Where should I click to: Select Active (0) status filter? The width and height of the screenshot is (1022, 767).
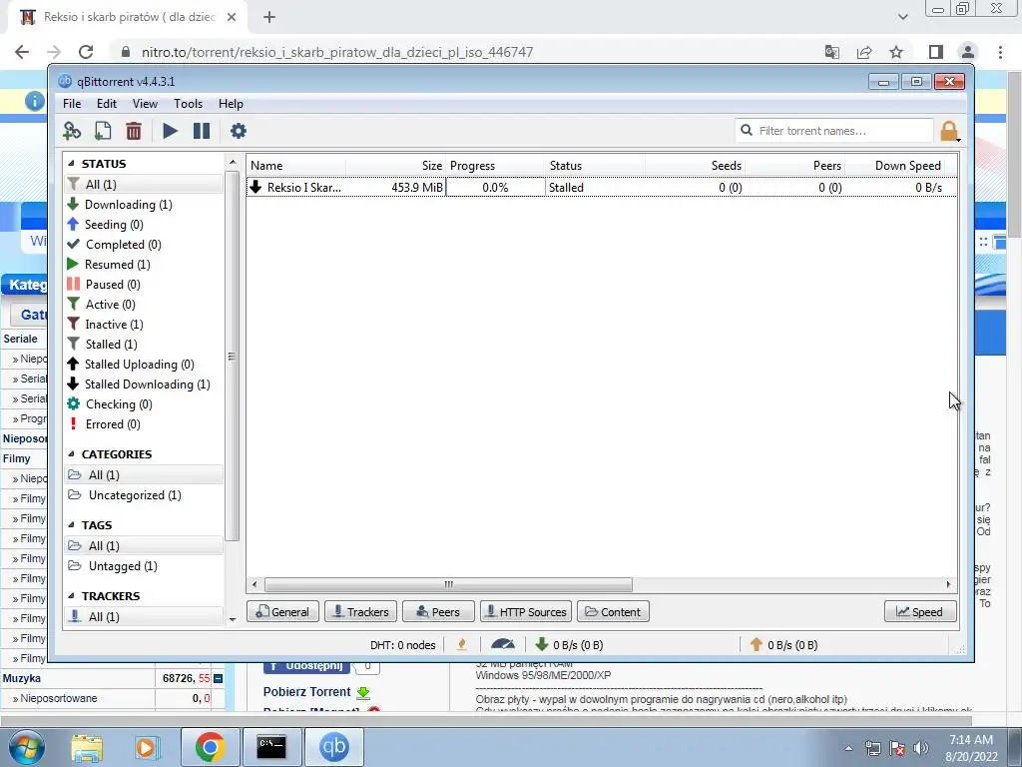[x=144, y=305]
